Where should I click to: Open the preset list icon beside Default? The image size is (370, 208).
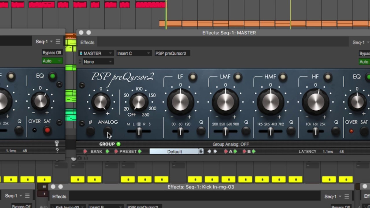201,151
